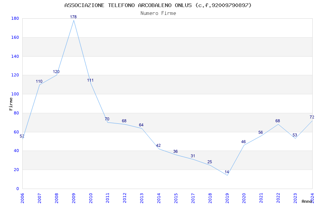Click the y-axis value 40
The image size is (316, 205).
(16, 151)
